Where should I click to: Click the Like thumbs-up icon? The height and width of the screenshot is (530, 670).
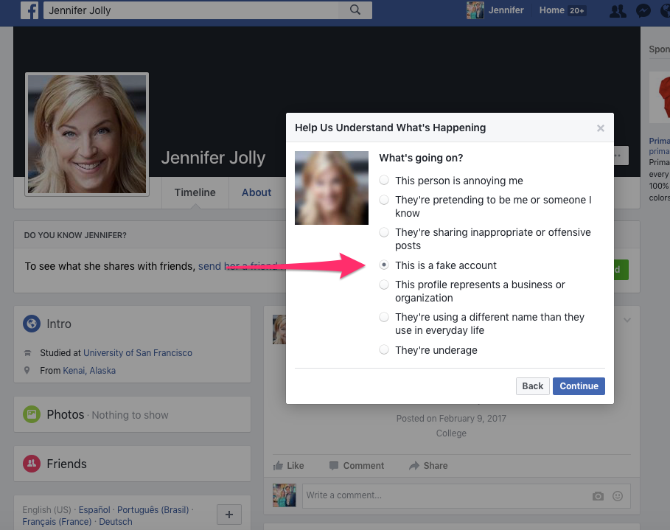(x=278, y=465)
